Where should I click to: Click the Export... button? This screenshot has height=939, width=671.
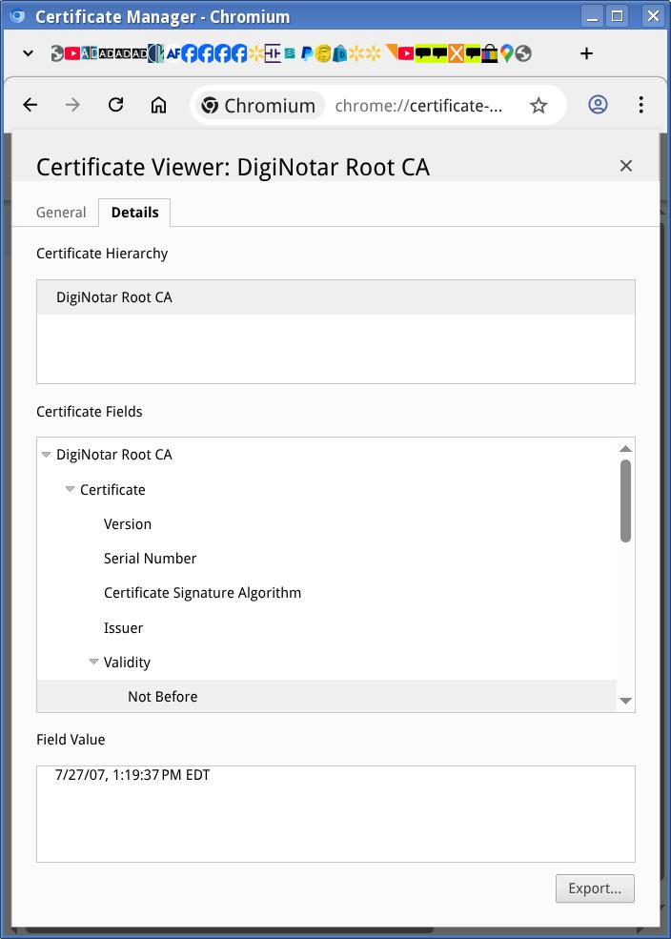point(595,888)
